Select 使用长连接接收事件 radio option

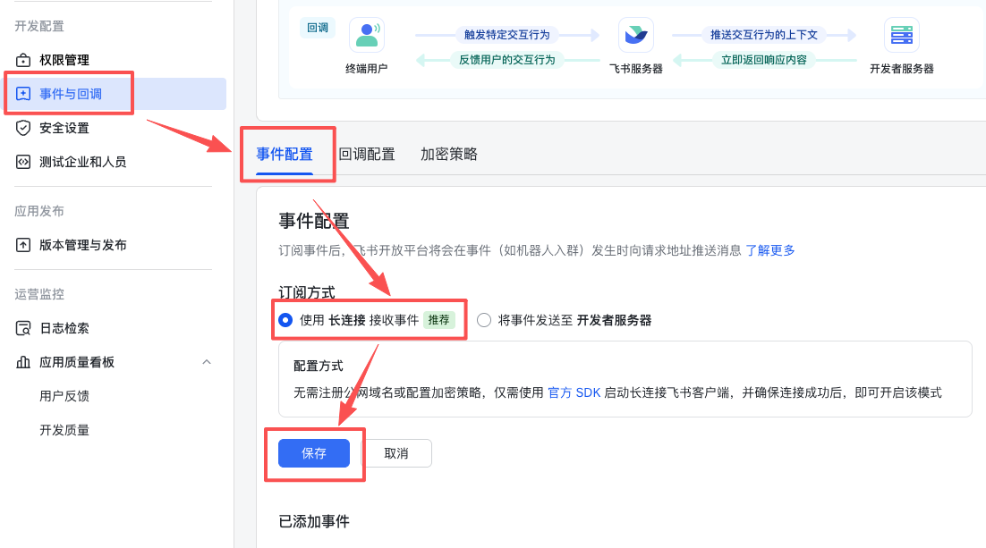285,320
